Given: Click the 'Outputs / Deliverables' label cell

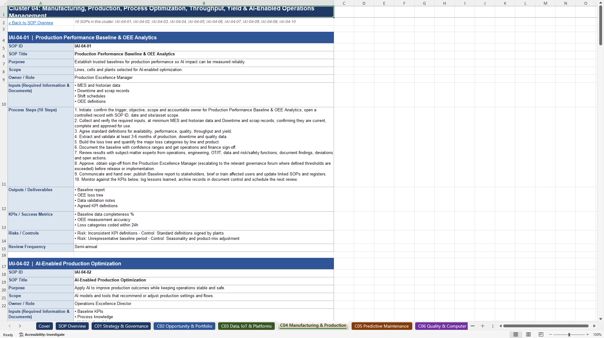Looking at the screenshot, I should point(41,199).
